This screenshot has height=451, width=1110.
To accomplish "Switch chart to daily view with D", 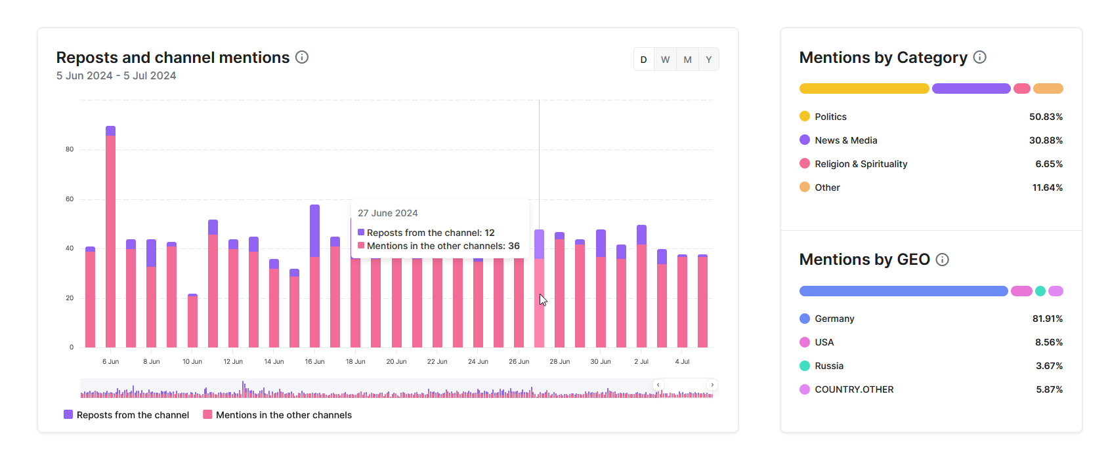I will coord(643,60).
